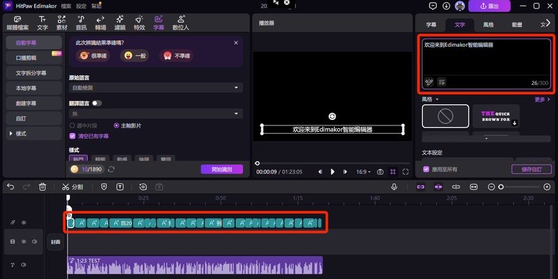Open the 媒體檔案 media panel
This screenshot has width=558, height=279.
click(x=18, y=23)
